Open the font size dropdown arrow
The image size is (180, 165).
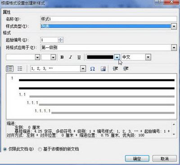[53, 57]
